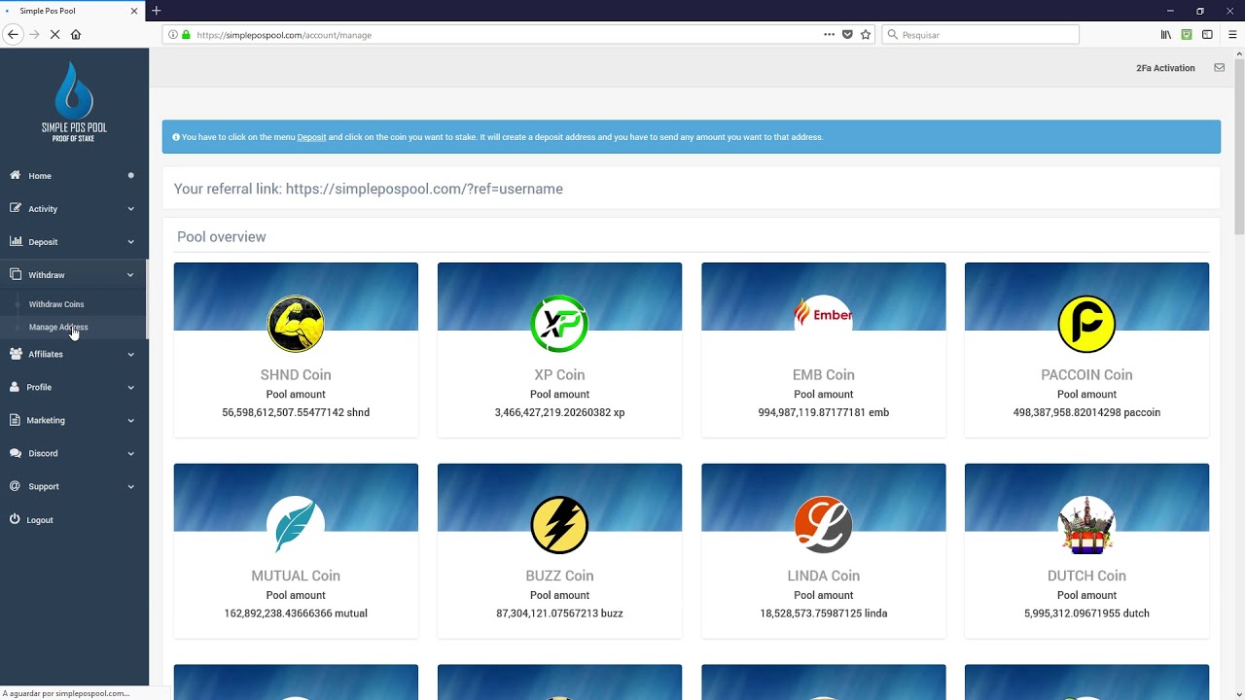Click the Withdraw sidebar icon
The width and height of the screenshot is (1245, 700).
[15, 274]
